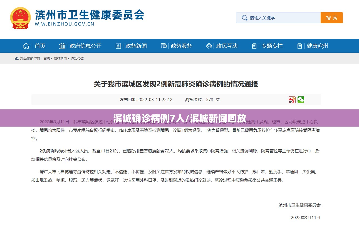
Task: Click the publish date 发布日期:2022-03-11 22:12
Action: click(x=146, y=100)
